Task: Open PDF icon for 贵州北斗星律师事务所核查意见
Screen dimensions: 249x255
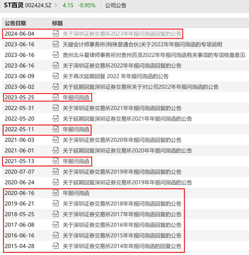Action: [x=55, y=55]
